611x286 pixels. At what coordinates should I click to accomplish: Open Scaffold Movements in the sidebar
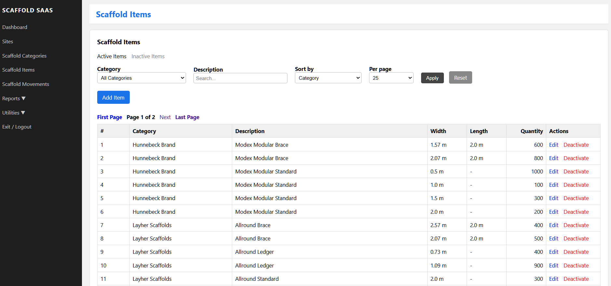26,84
